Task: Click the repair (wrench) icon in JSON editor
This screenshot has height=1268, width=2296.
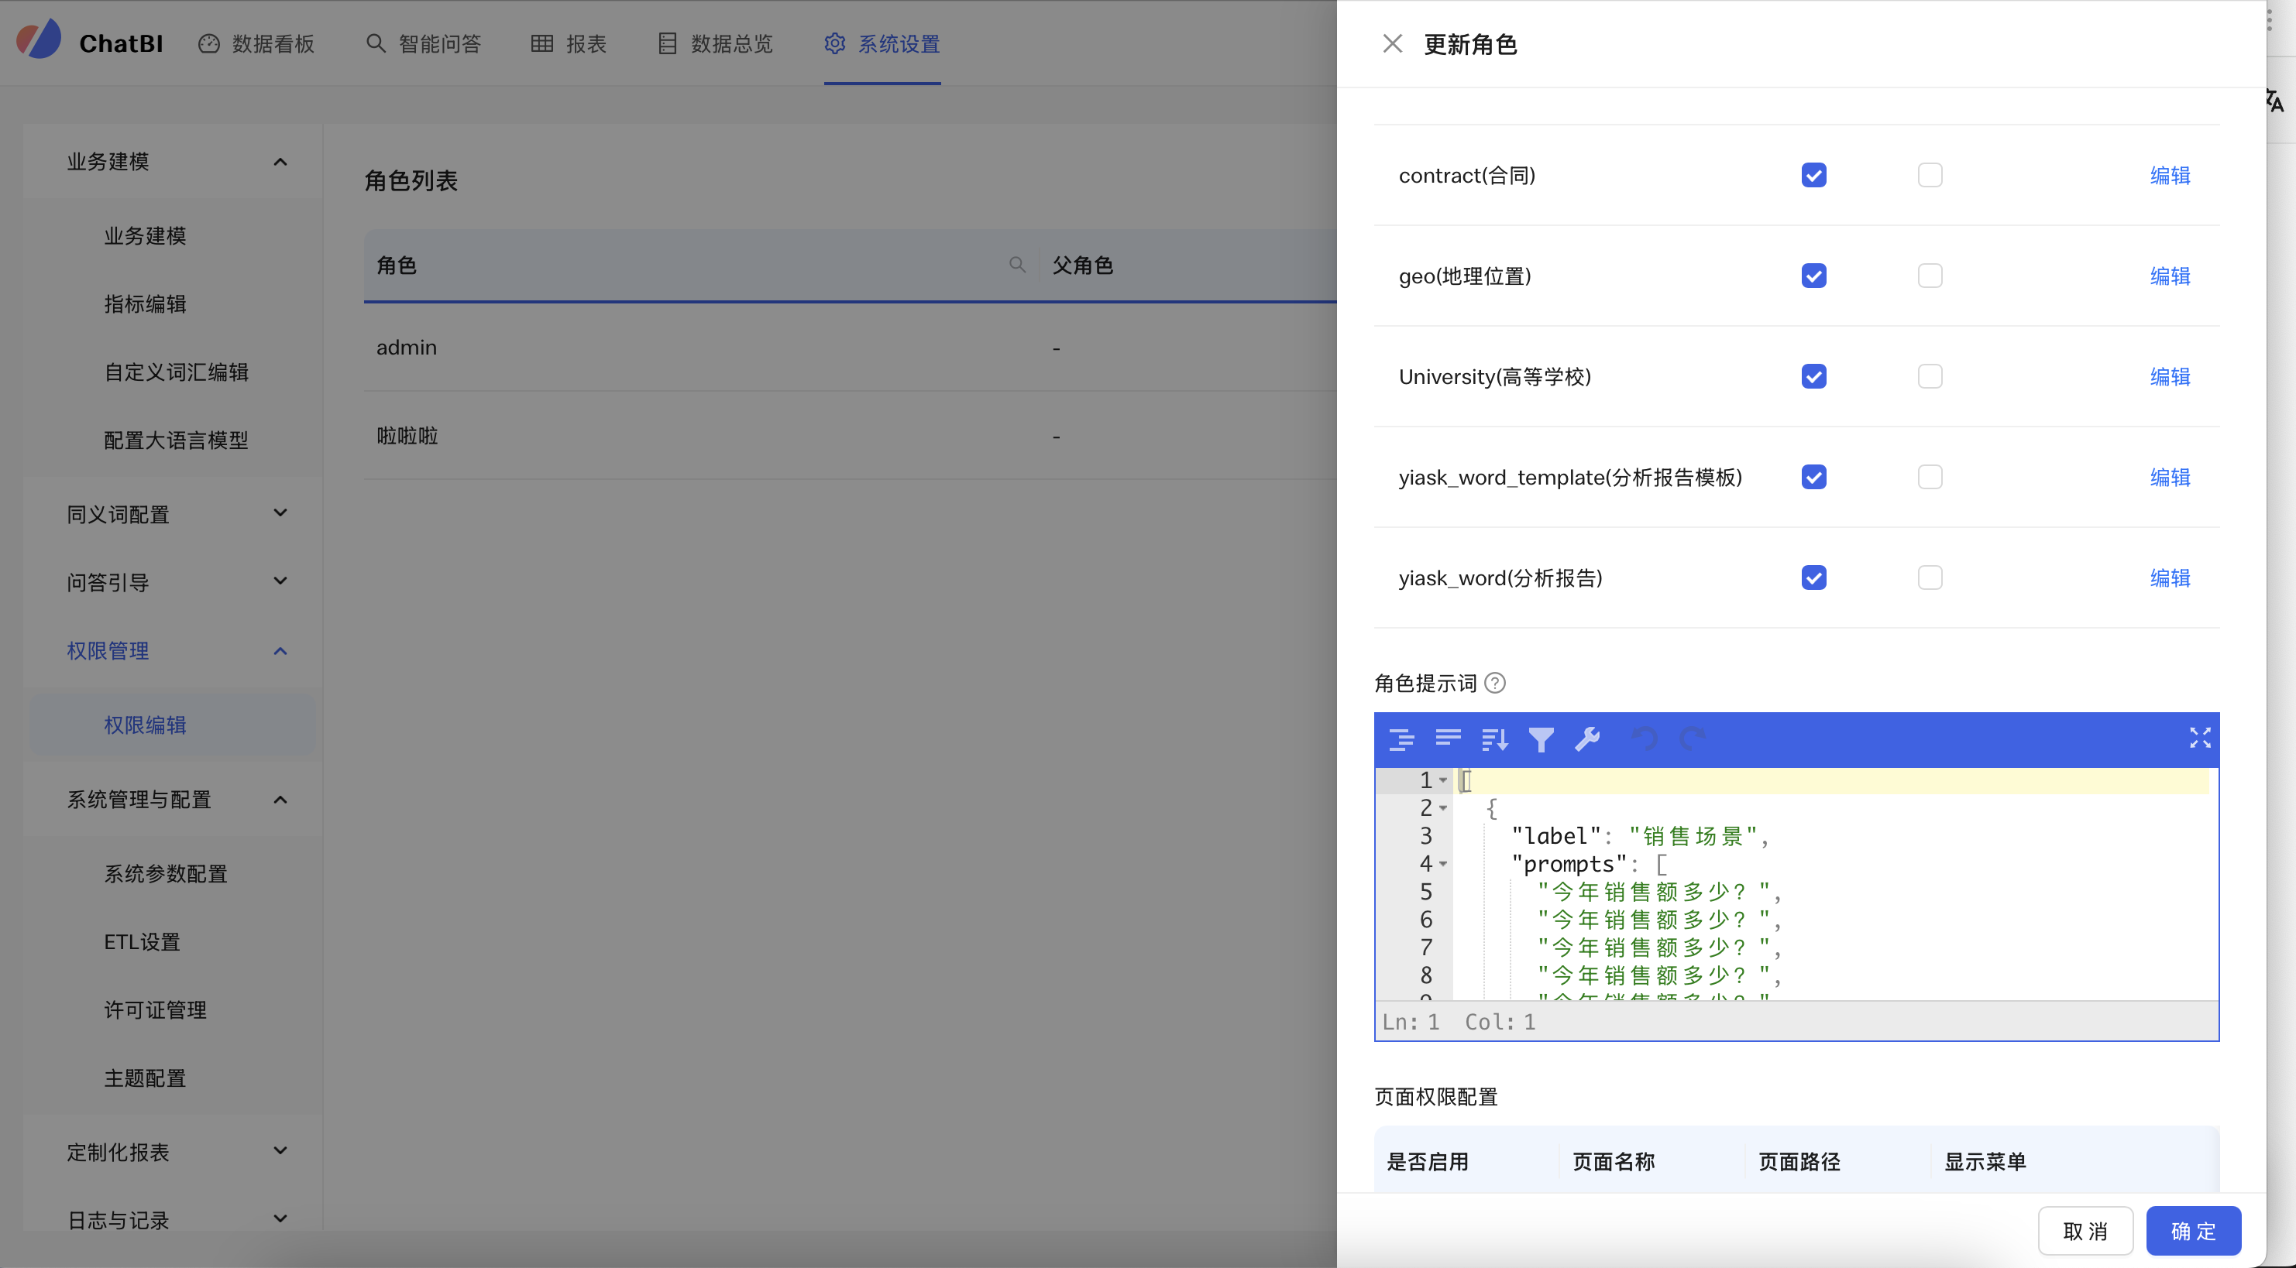Action: (1588, 739)
